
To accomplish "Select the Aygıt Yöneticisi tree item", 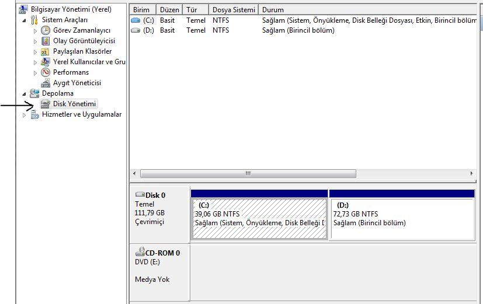I will click(x=77, y=83).
